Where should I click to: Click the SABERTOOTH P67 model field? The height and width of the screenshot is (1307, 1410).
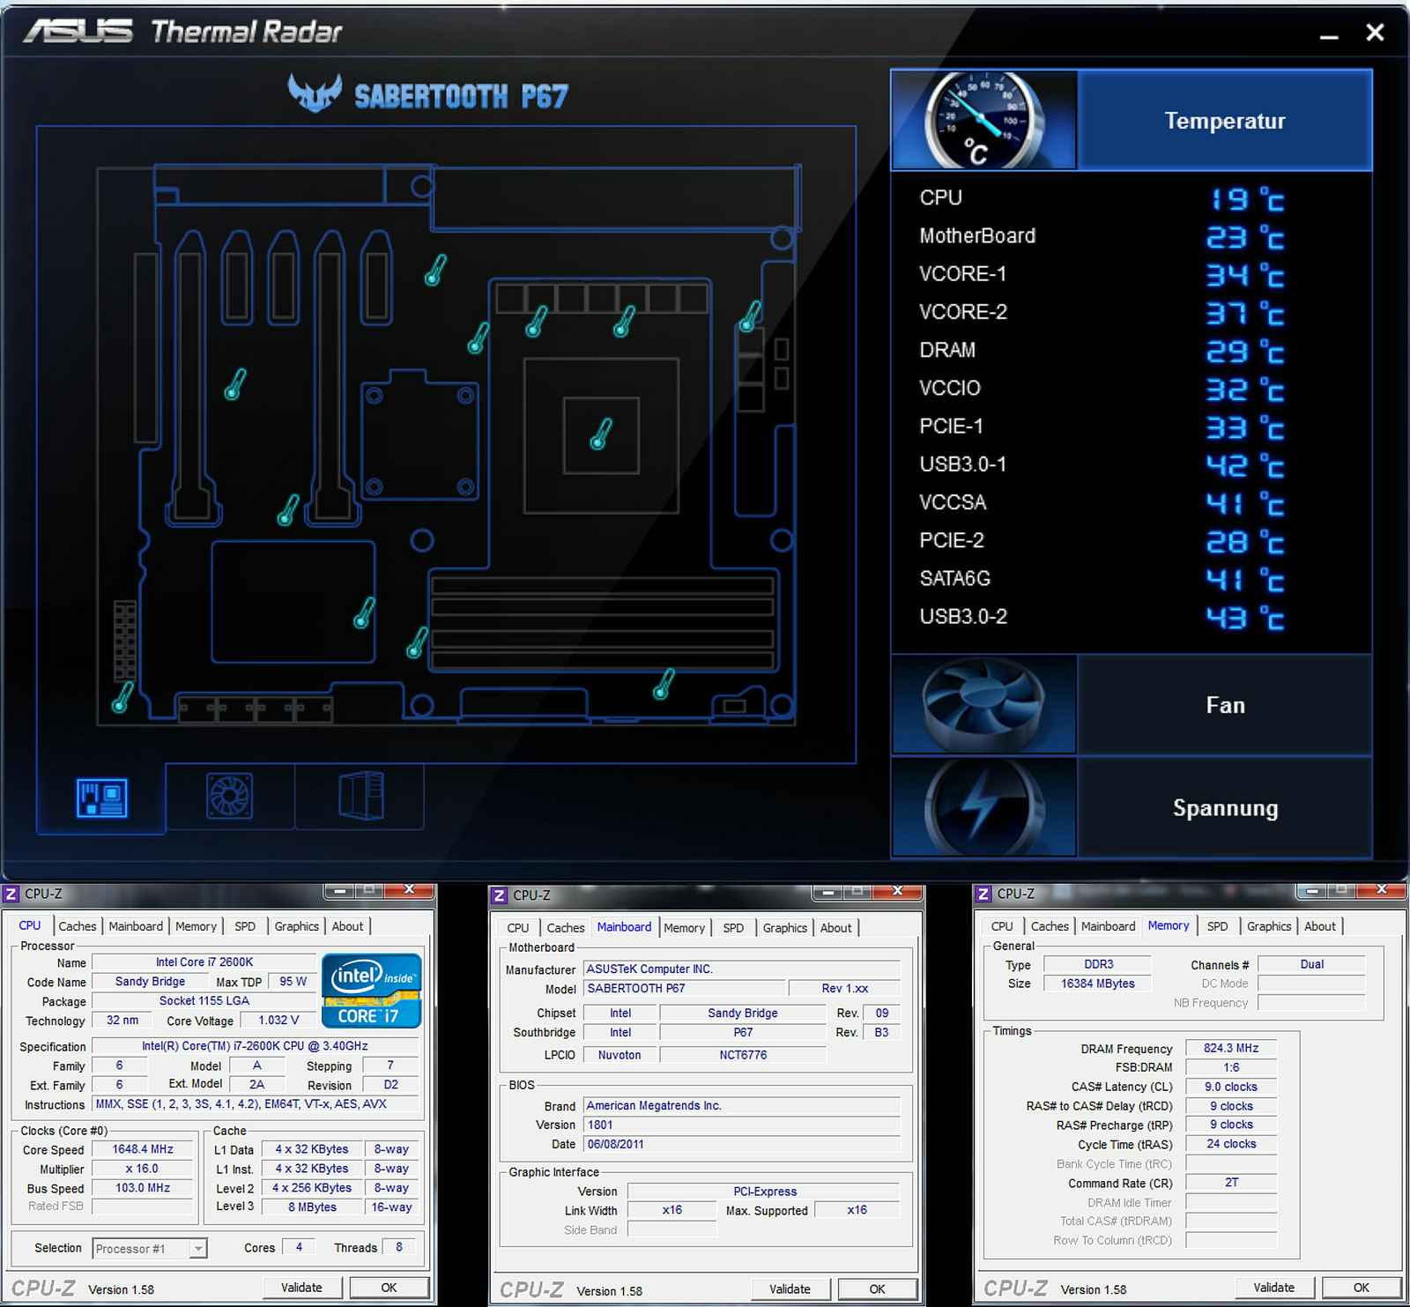[684, 988]
